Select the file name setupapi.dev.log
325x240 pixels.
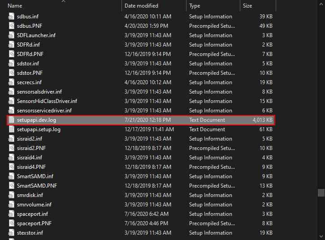pos(36,120)
